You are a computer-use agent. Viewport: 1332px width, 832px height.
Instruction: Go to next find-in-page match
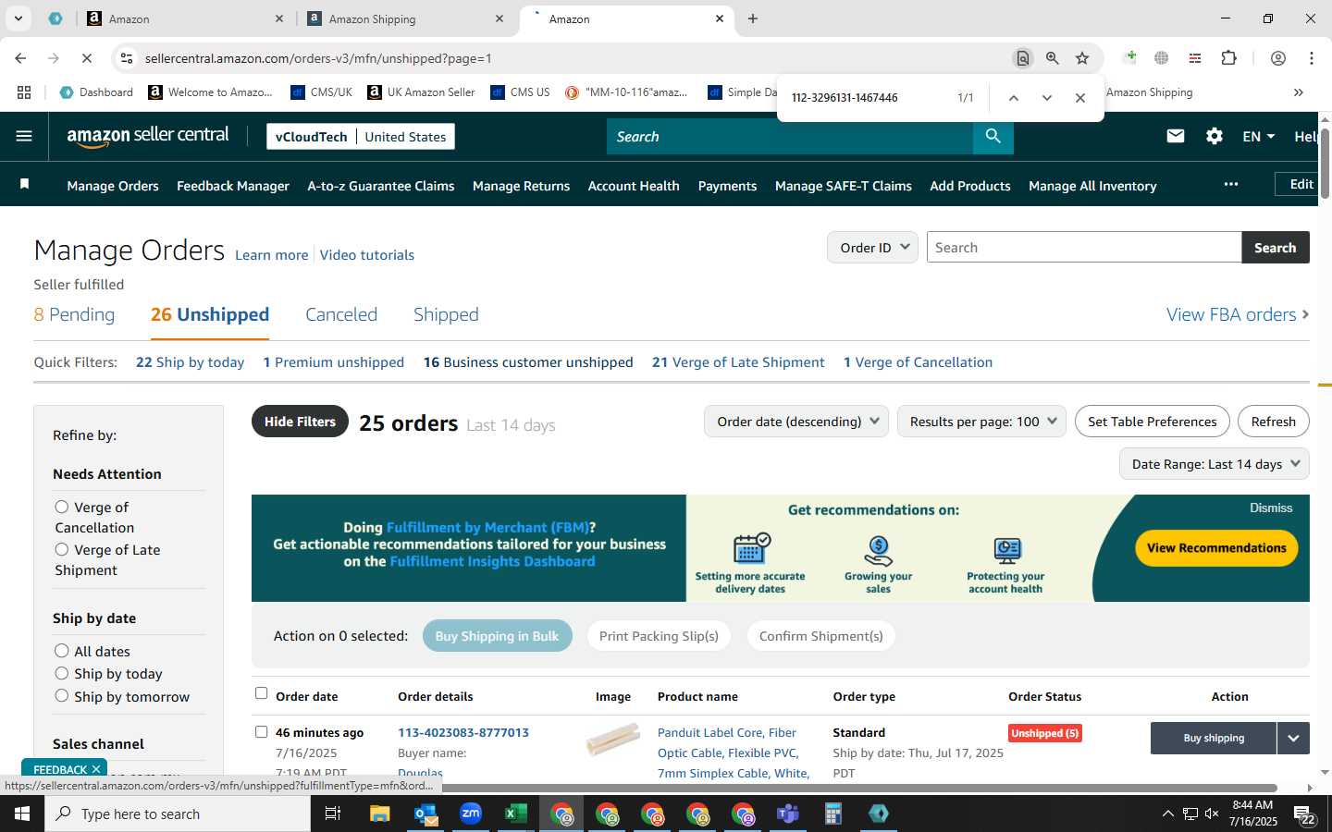(x=1047, y=98)
